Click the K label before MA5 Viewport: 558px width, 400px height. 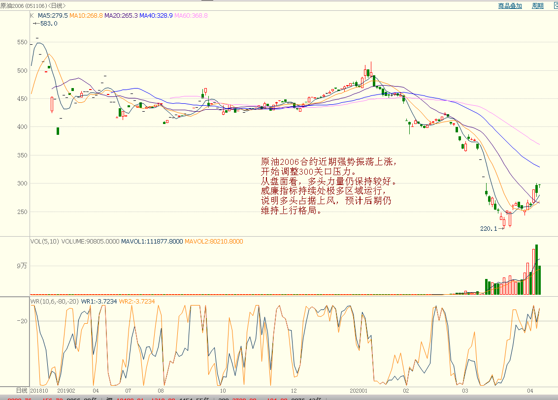[x=32, y=16]
